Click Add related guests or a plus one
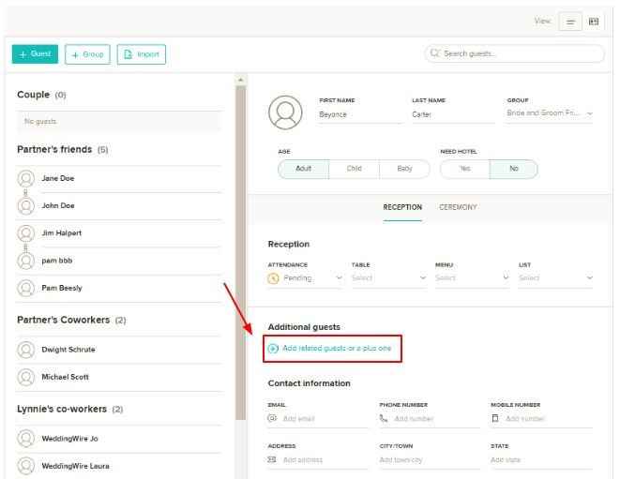Screen dimensions: 620x479 point(337,348)
